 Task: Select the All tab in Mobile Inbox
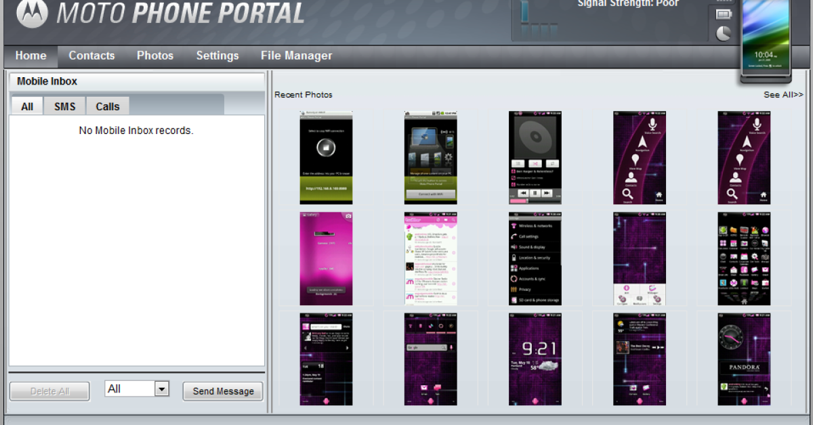click(27, 106)
